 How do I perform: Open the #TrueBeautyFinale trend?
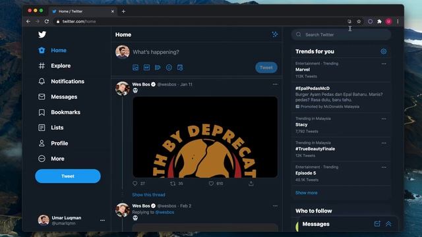pos(315,149)
